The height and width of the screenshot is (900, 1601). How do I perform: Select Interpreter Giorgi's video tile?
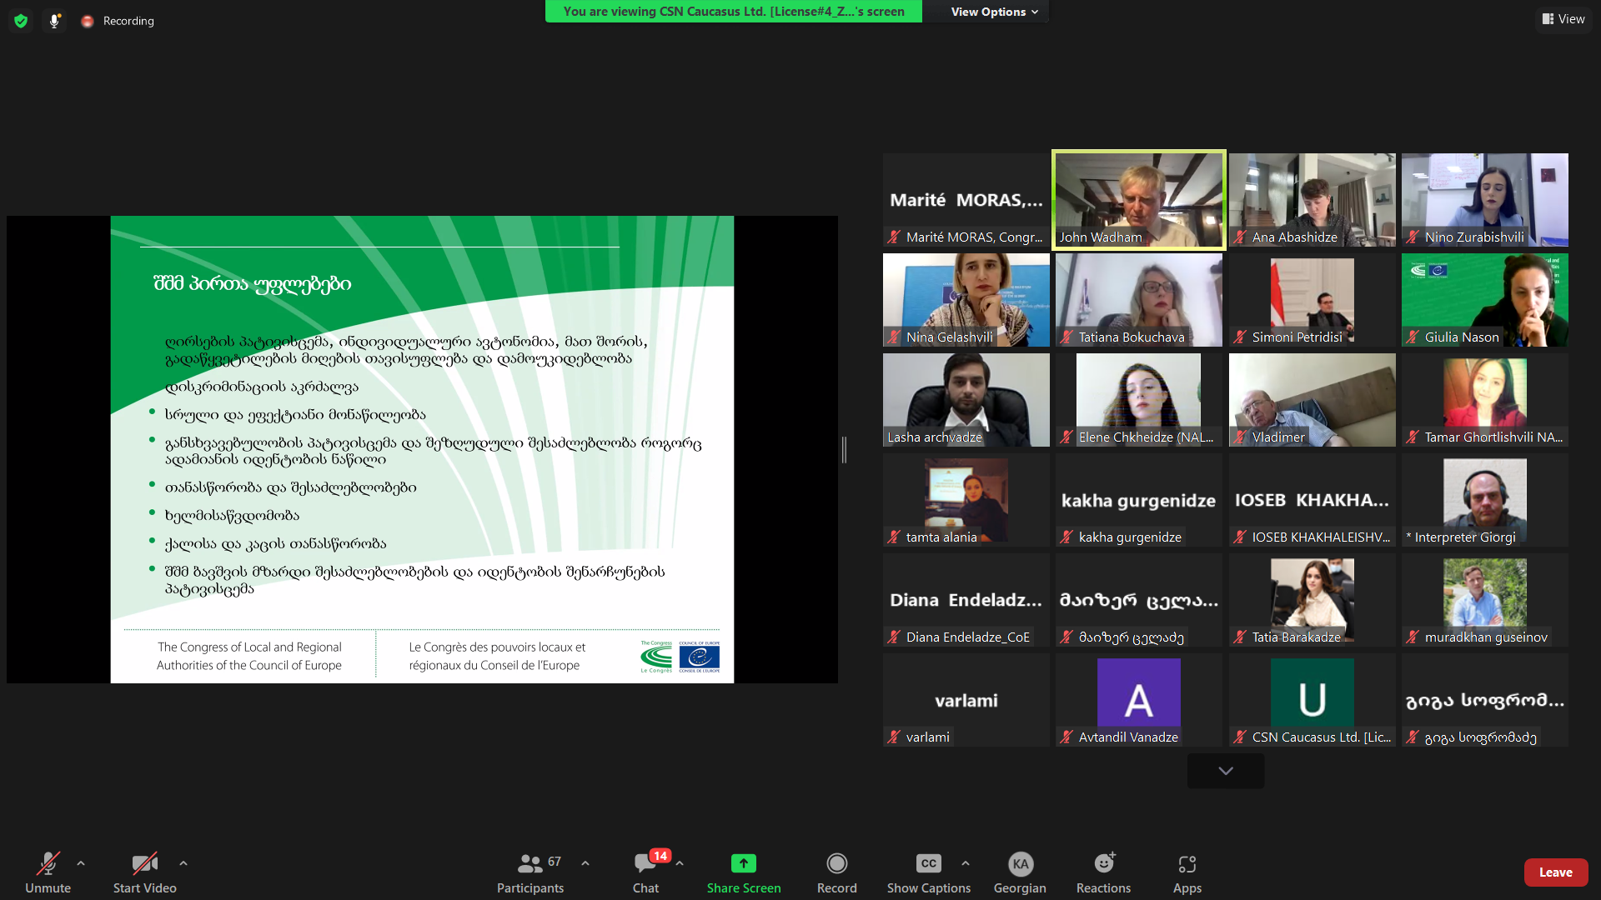[1484, 500]
